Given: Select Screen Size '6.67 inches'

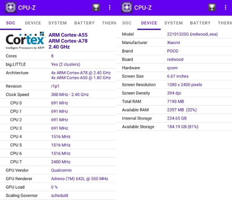Looking at the screenshot, I should [x=178, y=76].
